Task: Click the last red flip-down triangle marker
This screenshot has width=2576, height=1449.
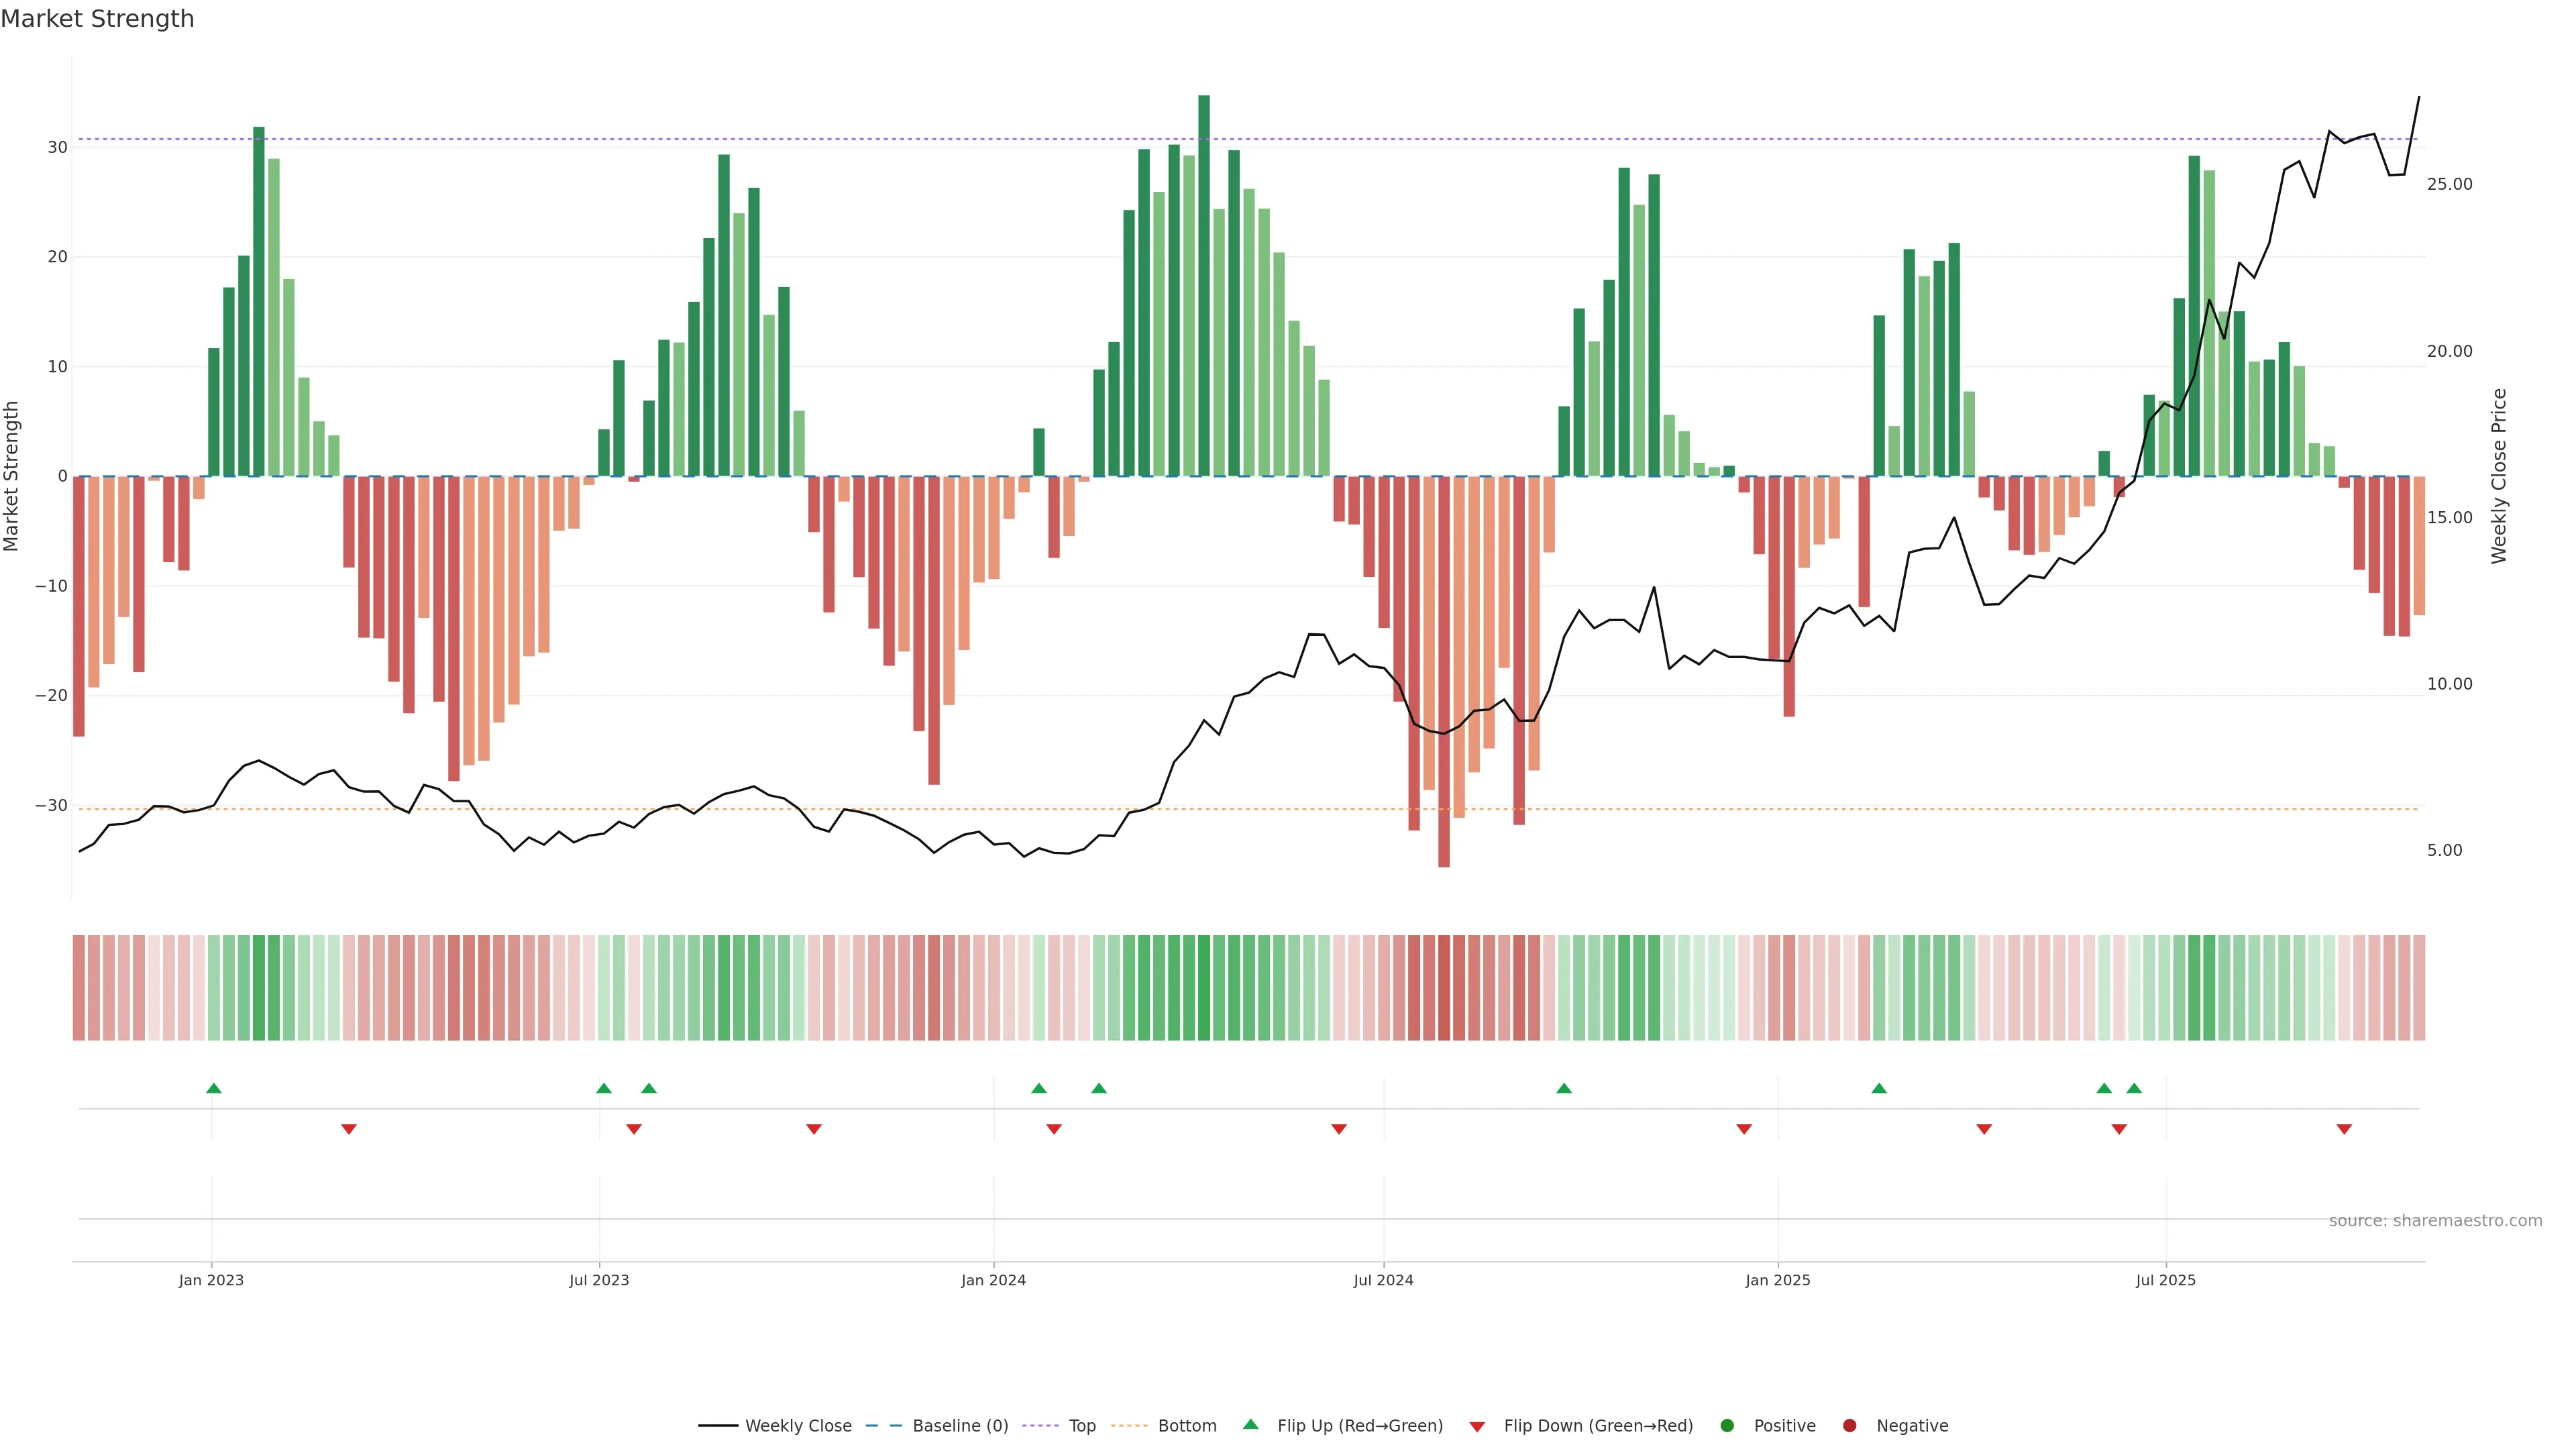Action: (2344, 1129)
